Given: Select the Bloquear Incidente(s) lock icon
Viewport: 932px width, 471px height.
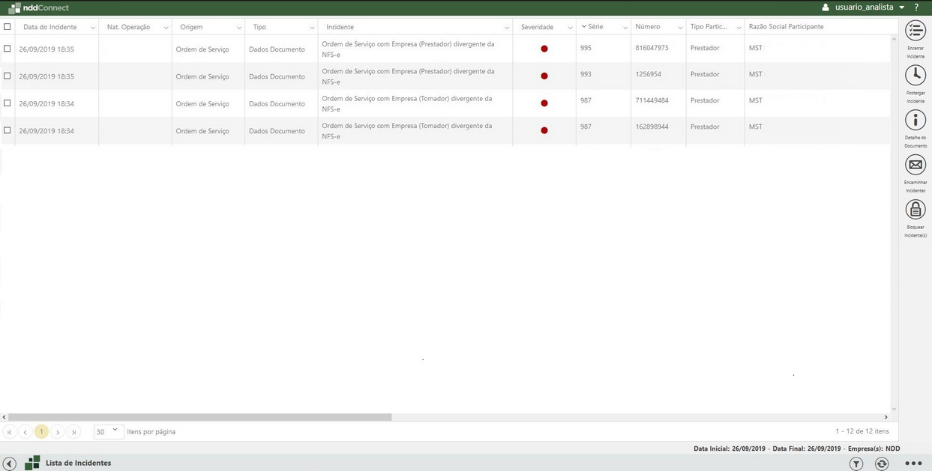Looking at the screenshot, I should [915, 208].
